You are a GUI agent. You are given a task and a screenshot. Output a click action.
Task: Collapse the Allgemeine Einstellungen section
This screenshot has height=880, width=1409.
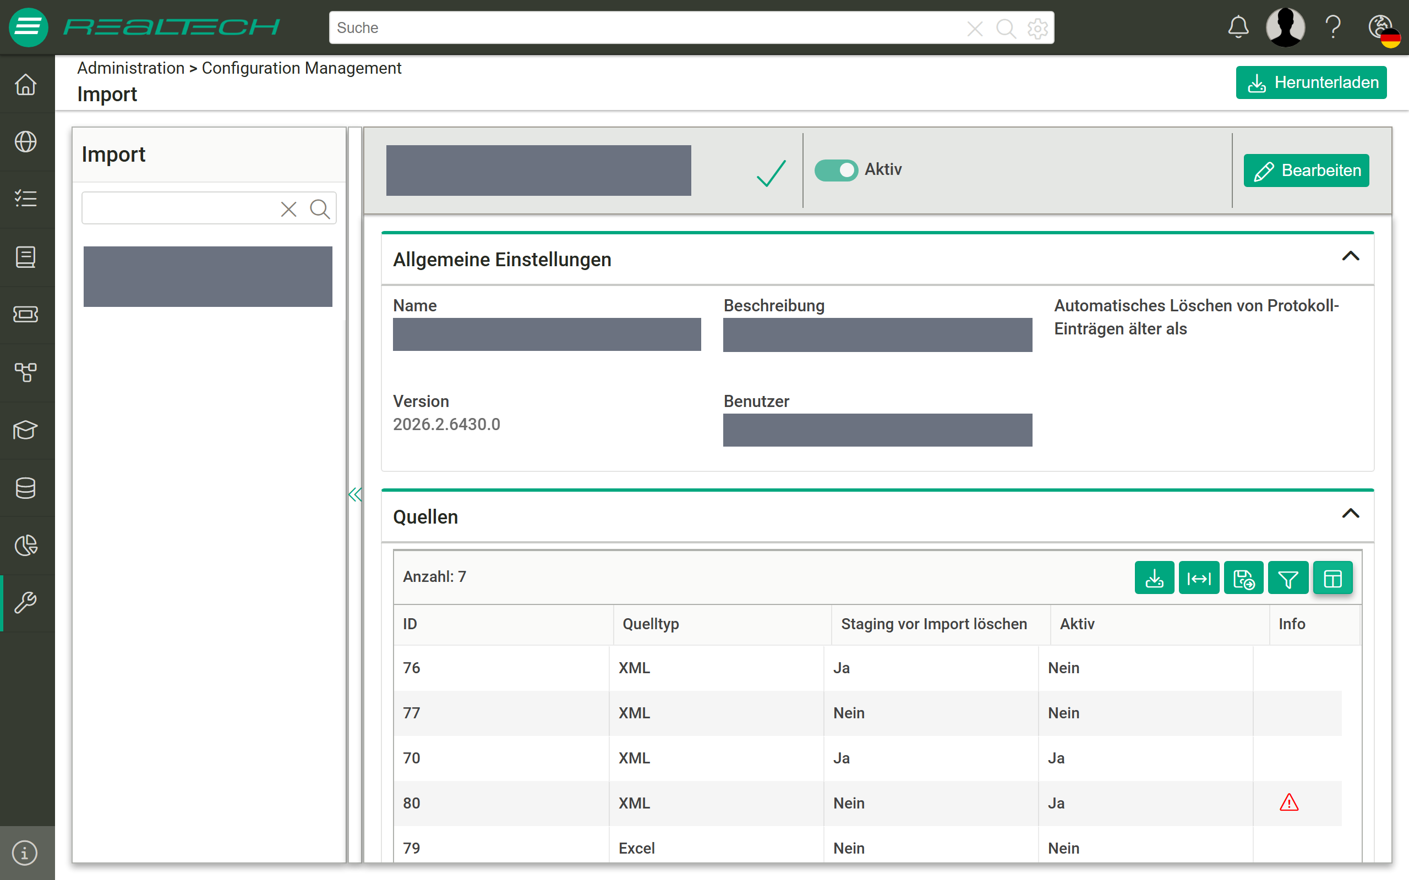pyautogui.click(x=1350, y=256)
